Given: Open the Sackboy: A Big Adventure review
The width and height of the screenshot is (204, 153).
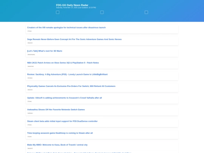Looking at the screenshot, I should point(67,74).
